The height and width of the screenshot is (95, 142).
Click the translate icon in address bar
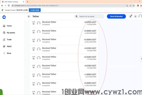pos(127,6)
